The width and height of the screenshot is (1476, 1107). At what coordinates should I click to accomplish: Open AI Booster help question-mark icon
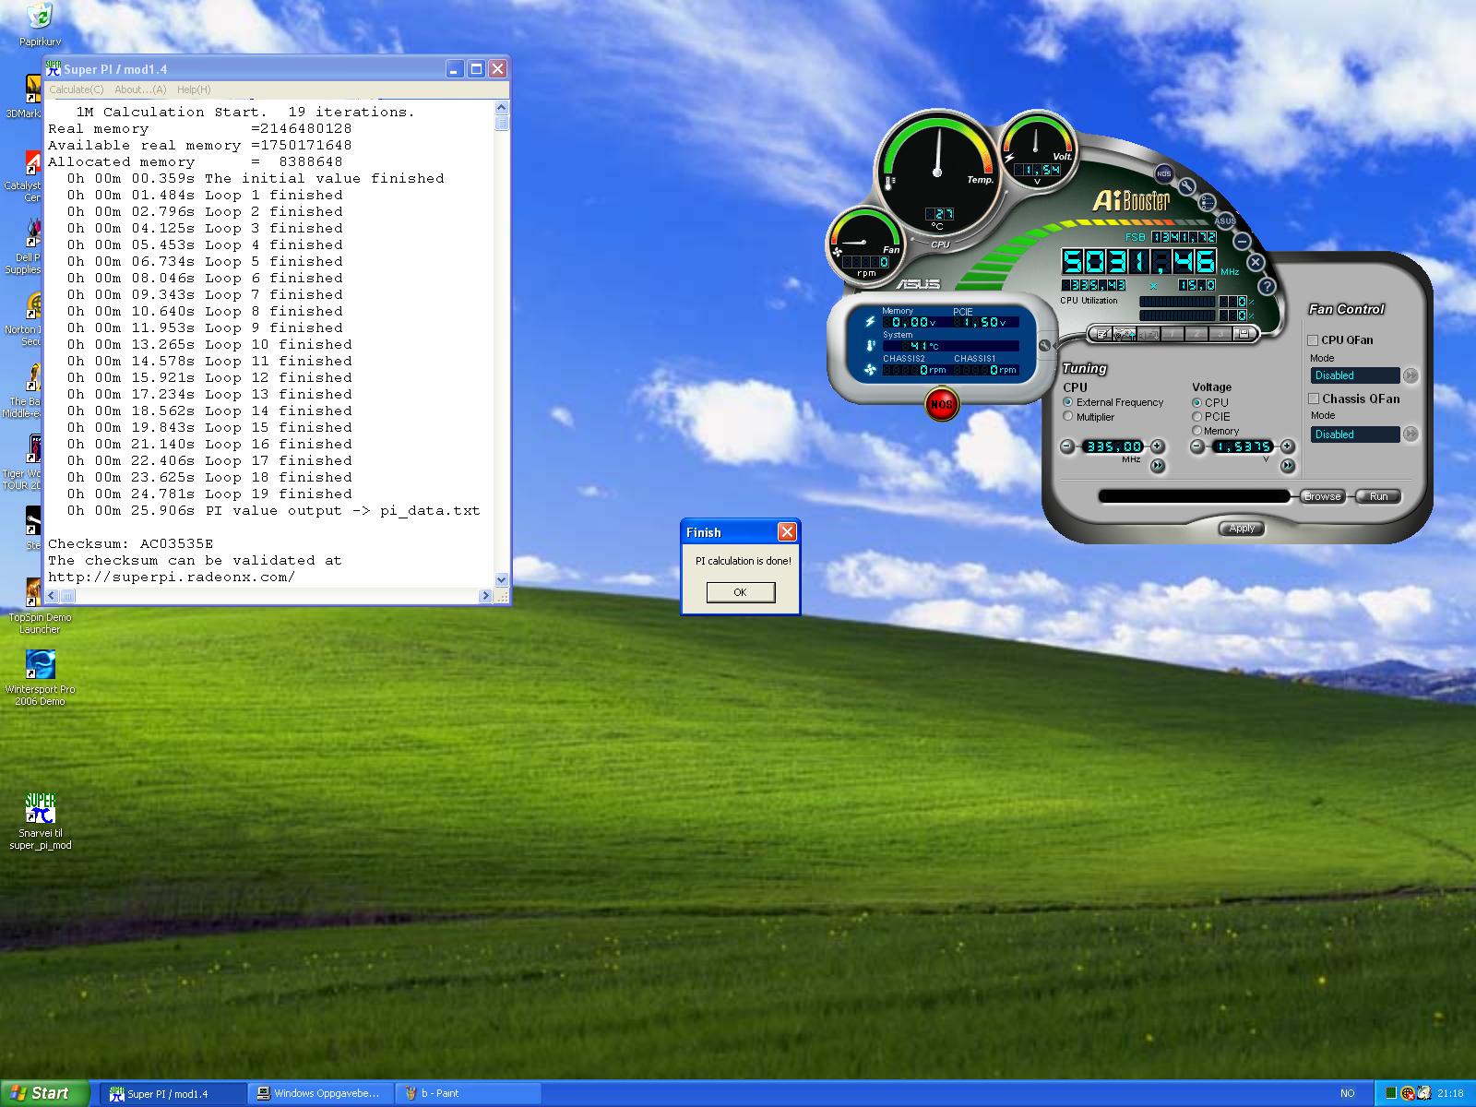pyautogui.click(x=1267, y=286)
